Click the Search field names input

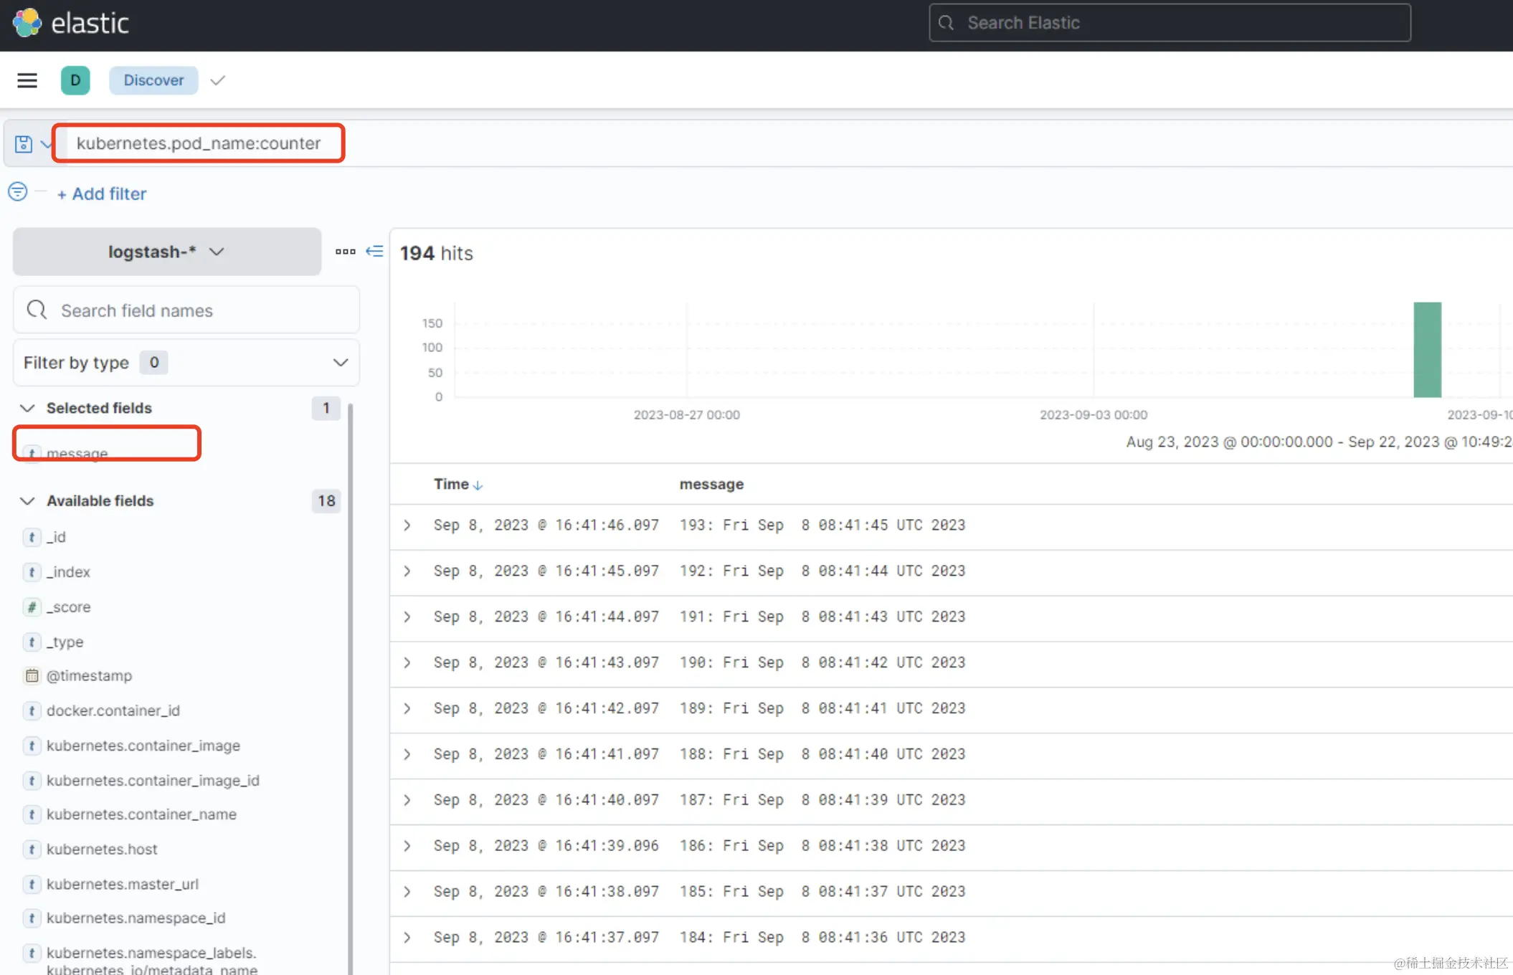[186, 310]
